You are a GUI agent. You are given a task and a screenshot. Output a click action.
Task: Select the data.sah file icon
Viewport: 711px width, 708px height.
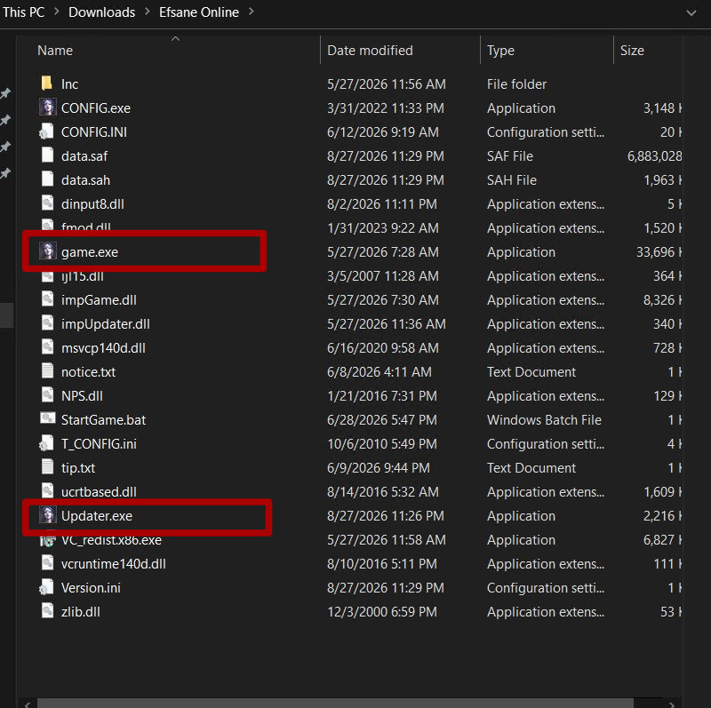(x=47, y=179)
